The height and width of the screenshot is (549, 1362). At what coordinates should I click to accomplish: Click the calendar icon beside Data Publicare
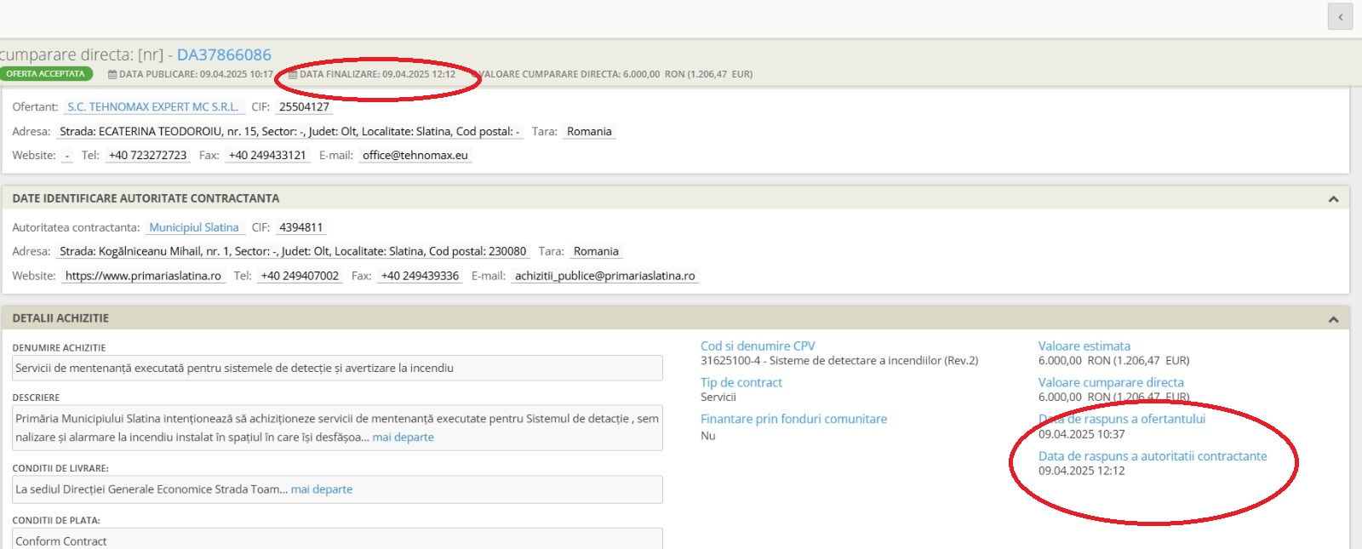[x=112, y=75]
